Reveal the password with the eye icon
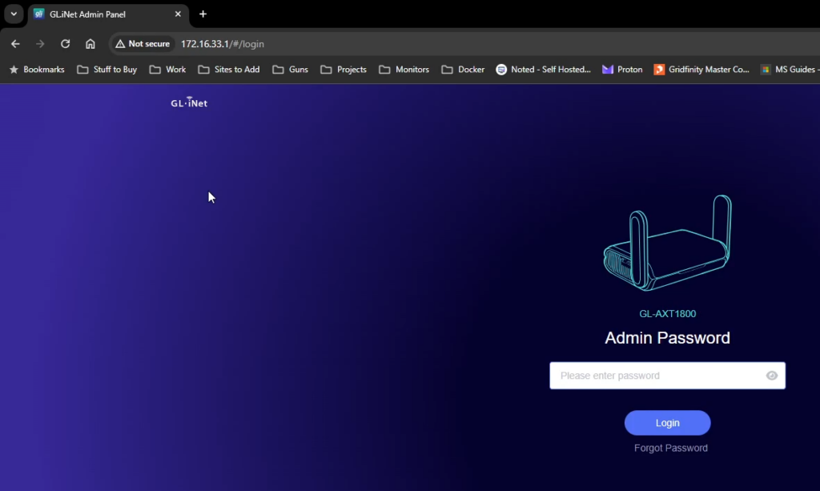 click(x=771, y=375)
